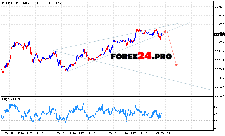
Task: Click the 1.17470 price axis label
Action: (219, 69)
